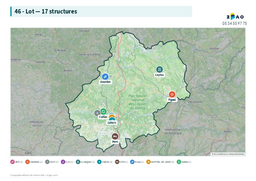Click the 'ELSA (1)' legend text

click(139, 162)
